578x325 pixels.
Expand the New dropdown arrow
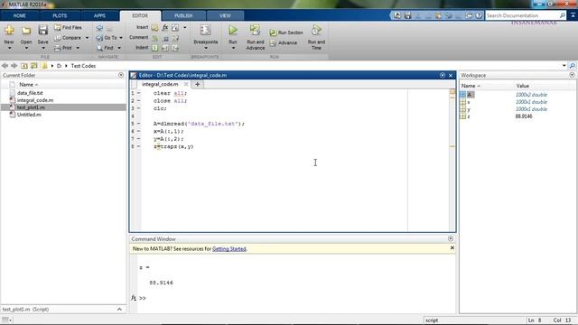[x=9, y=48]
